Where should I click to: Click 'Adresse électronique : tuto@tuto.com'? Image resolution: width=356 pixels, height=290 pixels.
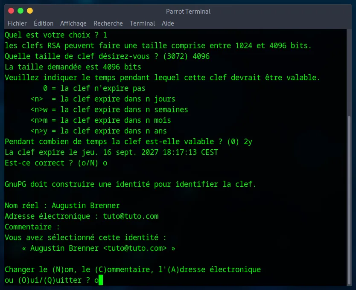pos(82,216)
